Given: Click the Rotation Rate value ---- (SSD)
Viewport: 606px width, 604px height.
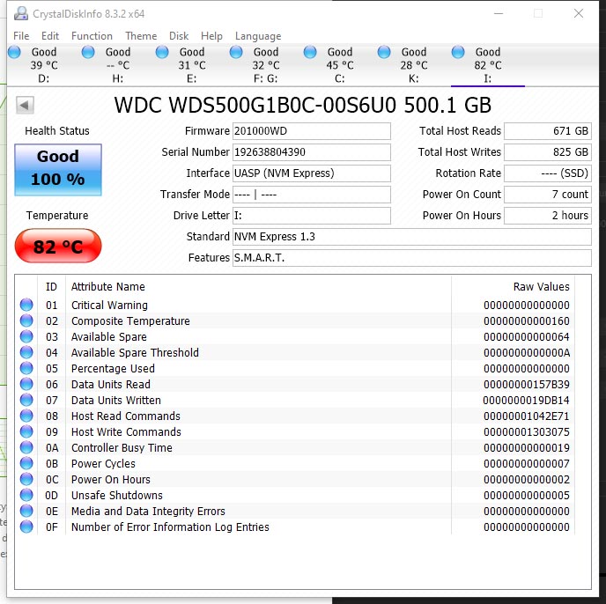Looking at the screenshot, I should [x=548, y=173].
